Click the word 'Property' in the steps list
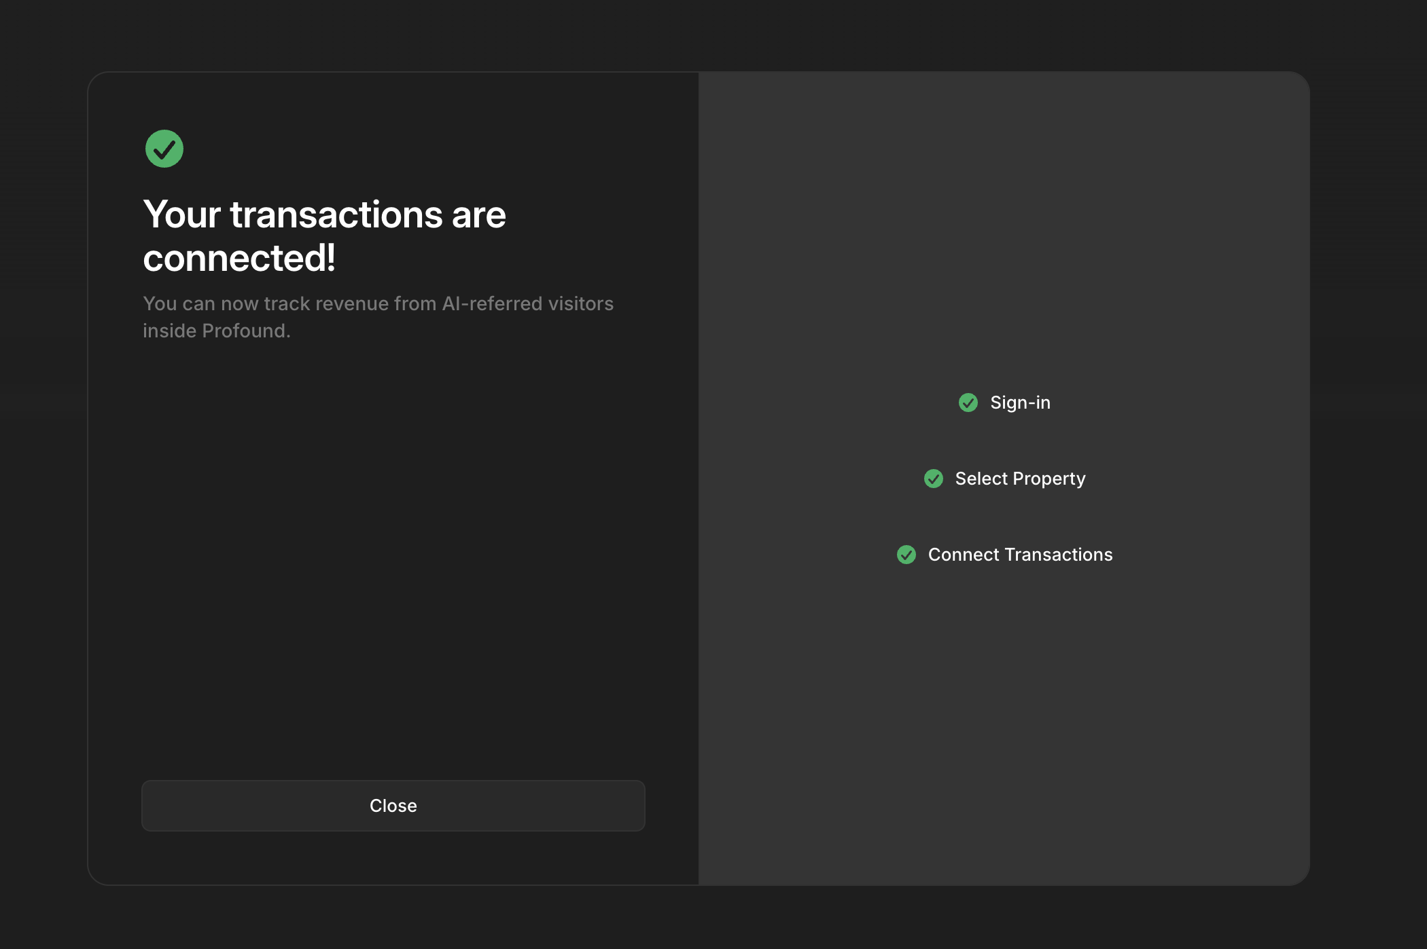Viewport: 1427px width, 949px height. pos(1049,479)
